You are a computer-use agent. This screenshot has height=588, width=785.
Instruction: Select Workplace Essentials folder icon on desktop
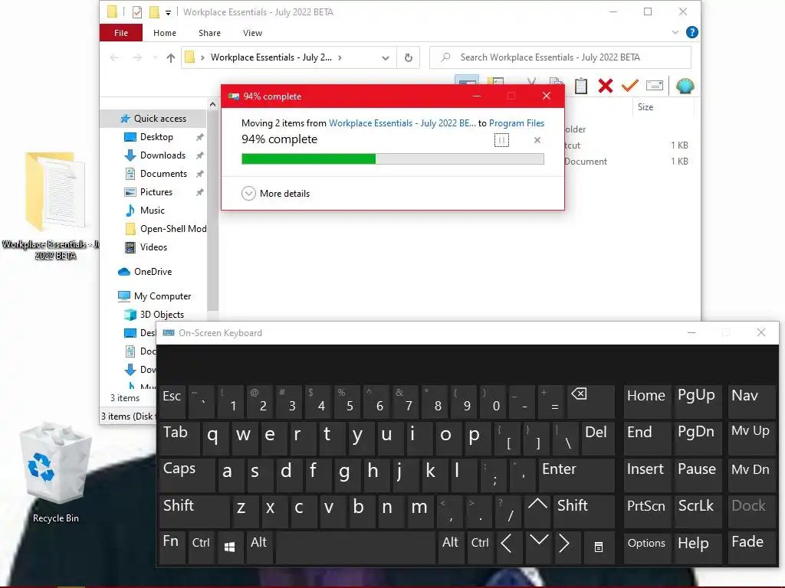pos(55,206)
